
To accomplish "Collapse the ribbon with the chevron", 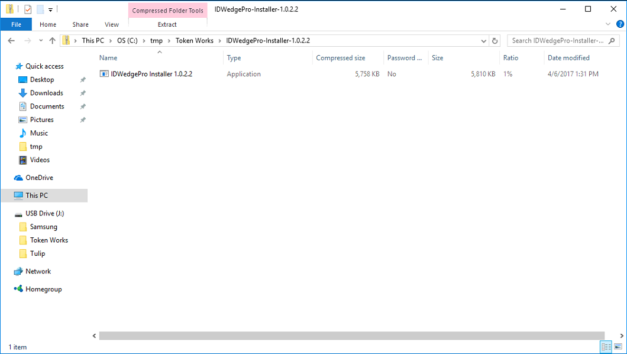I will 608,24.
